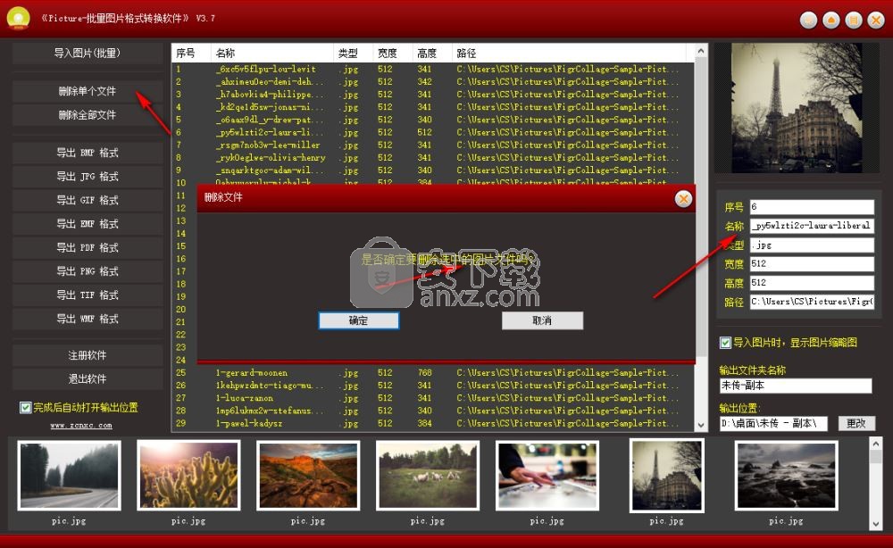Open the 注册软件 registration button
Screen dimensions: 893x548
point(88,355)
